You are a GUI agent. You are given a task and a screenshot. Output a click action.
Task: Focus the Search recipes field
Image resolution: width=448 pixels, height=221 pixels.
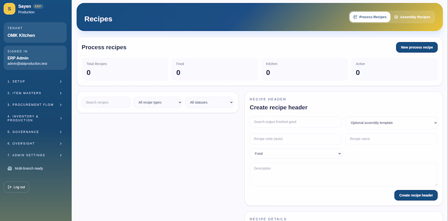106,102
